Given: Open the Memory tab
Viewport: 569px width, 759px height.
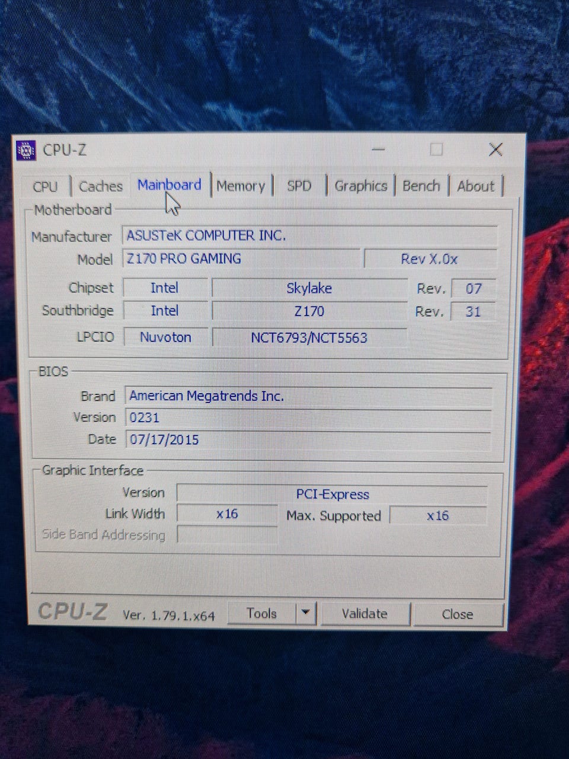Looking at the screenshot, I should pos(241,186).
